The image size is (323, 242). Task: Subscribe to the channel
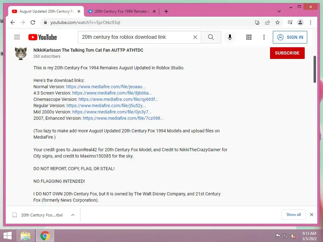pyautogui.click(x=287, y=53)
